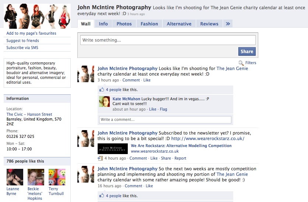Open page name link in 16 hours post
Viewport: 308px width, 202px height.
tap(127, 169)
